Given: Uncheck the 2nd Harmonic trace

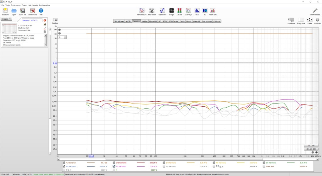Looking at the screenshot, I should coord(114,163).
